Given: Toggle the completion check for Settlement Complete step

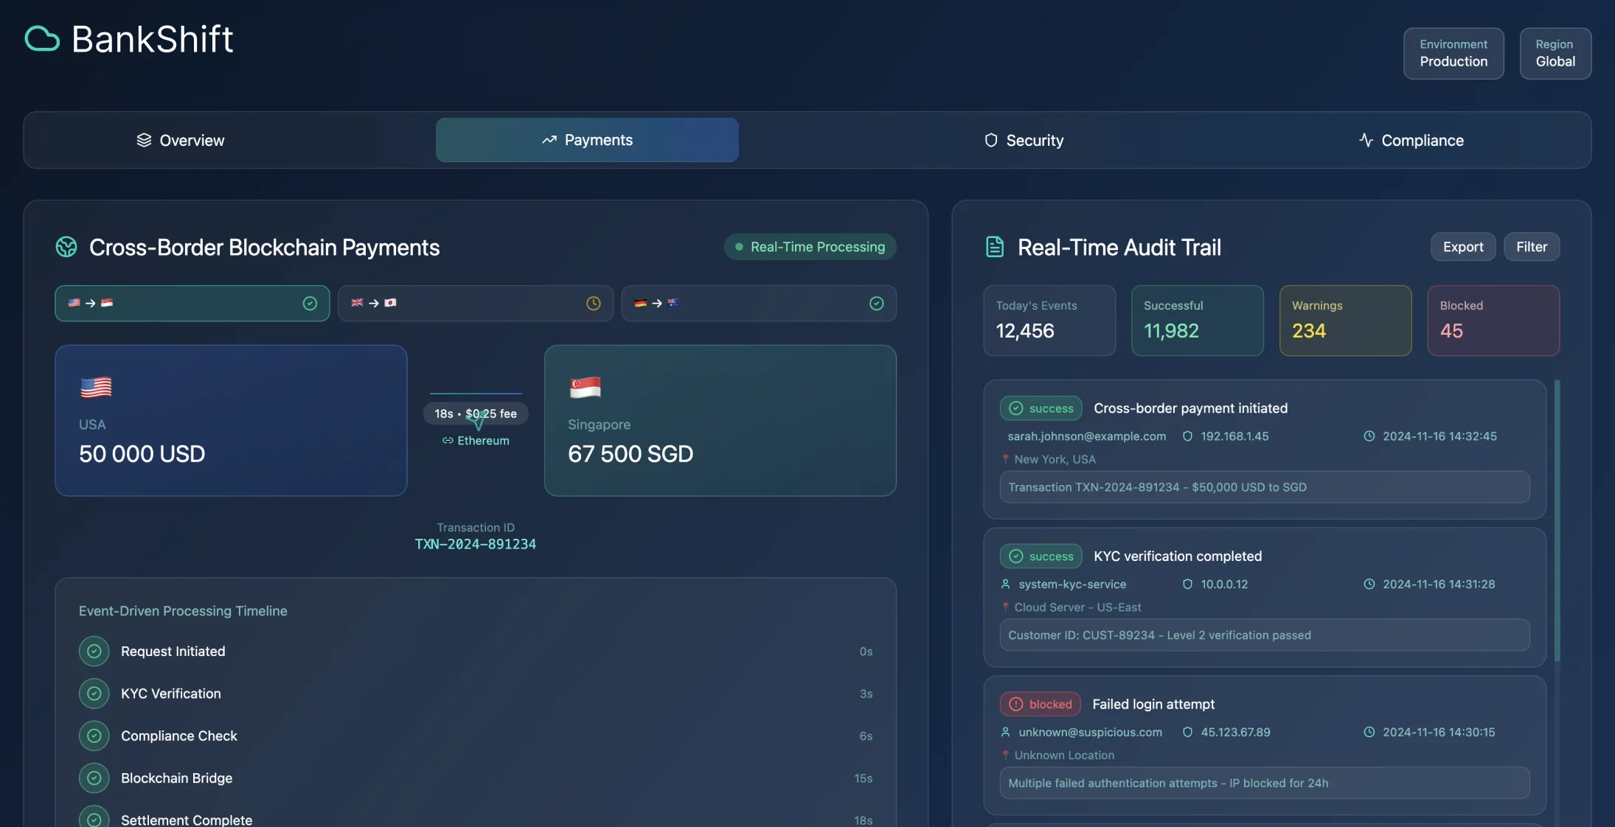Looking at the screenshot, I should tap(94, 818).
